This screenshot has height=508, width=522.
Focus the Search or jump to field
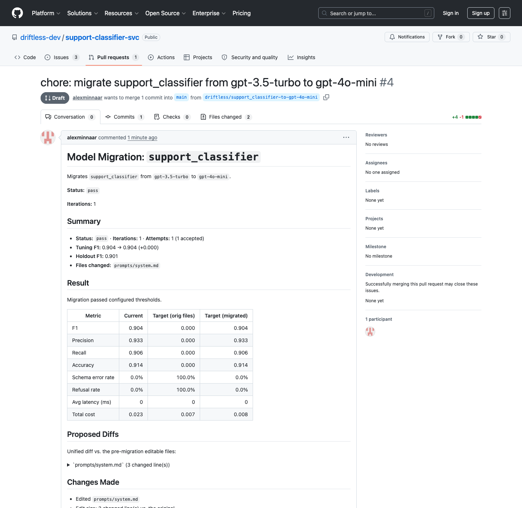pos(376,13)
